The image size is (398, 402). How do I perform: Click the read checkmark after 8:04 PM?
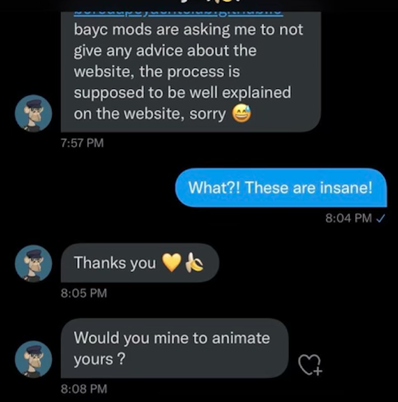381,218
